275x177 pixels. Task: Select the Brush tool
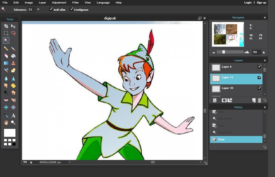13,48
